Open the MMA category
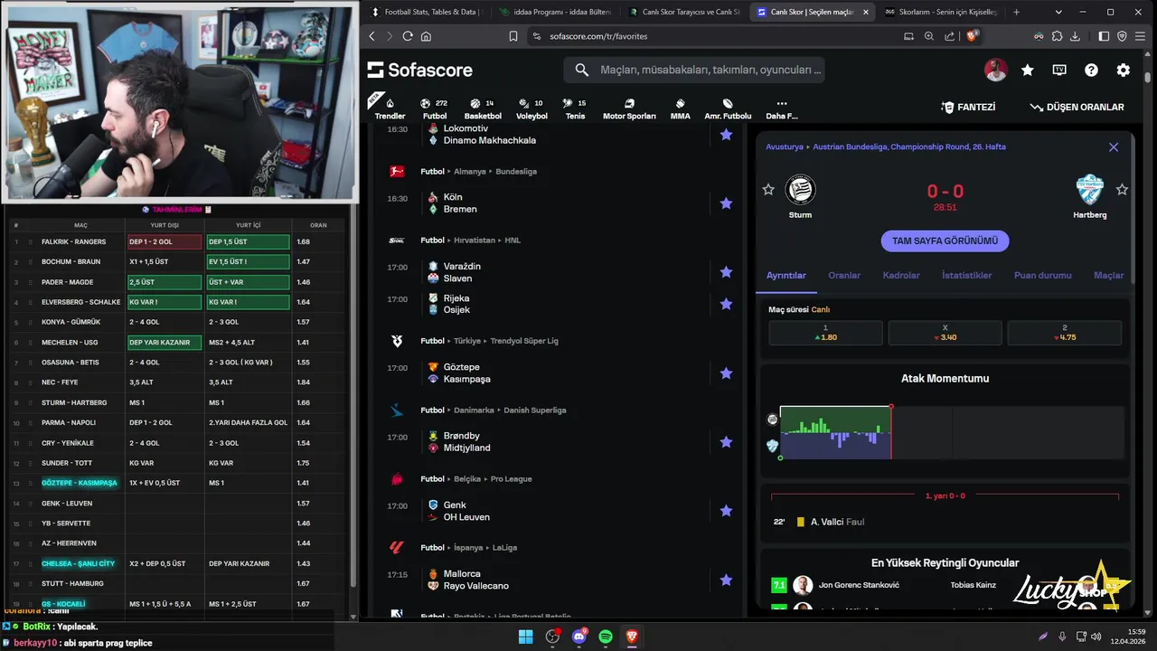1157x651 pixels. [680, 108]
